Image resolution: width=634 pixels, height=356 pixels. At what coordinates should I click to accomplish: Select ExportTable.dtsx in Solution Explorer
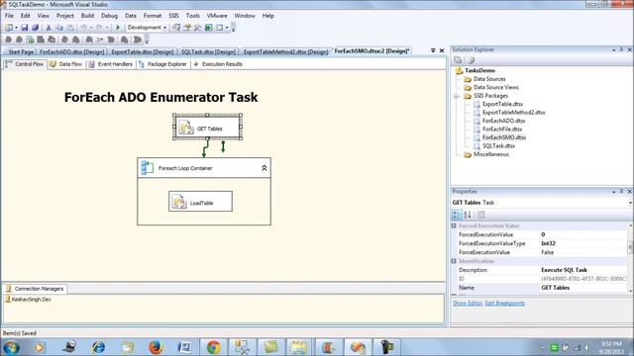(502, 104)
